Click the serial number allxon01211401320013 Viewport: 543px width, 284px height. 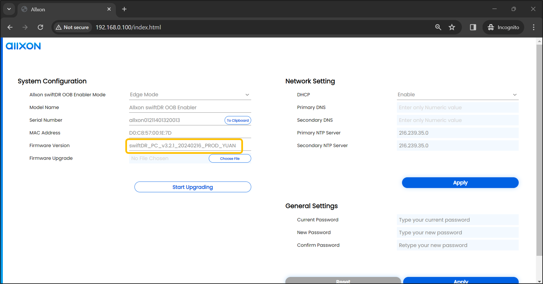154,120
